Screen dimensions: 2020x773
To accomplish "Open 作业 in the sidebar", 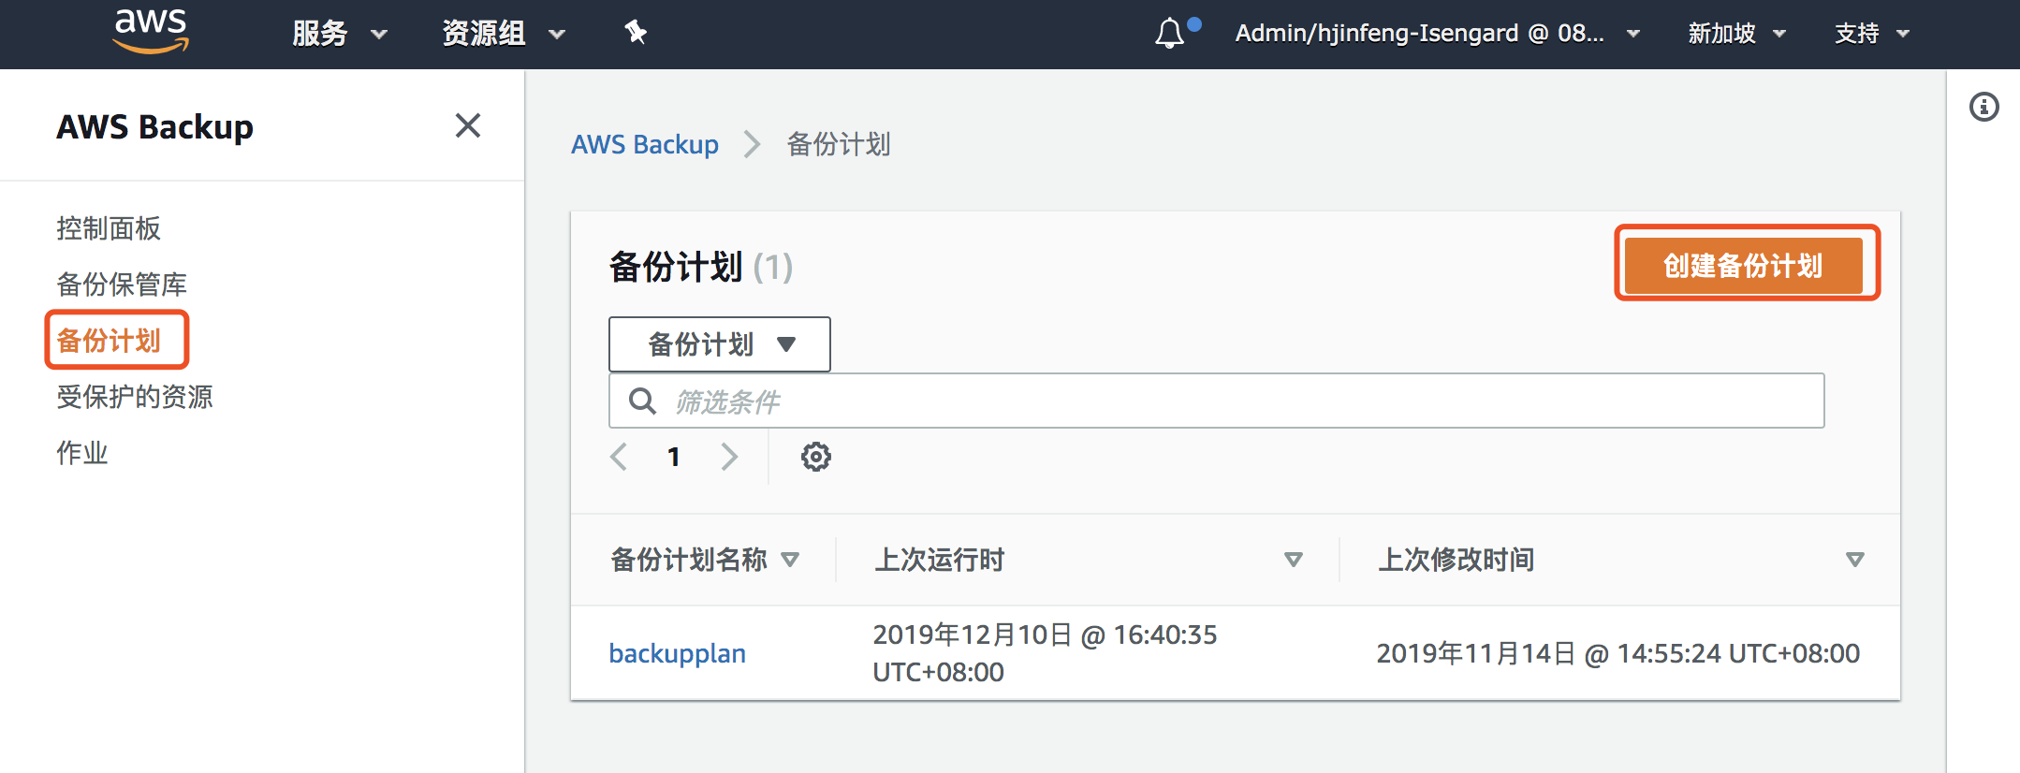I will pos(82,453).
